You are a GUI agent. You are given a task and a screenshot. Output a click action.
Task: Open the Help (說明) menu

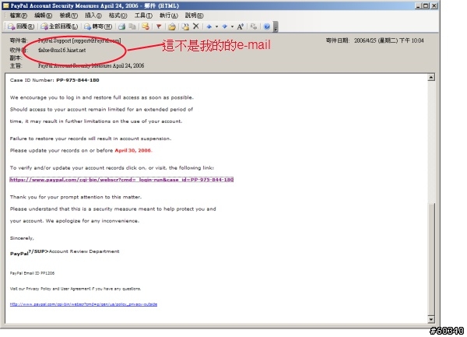[x=194, y=16]
